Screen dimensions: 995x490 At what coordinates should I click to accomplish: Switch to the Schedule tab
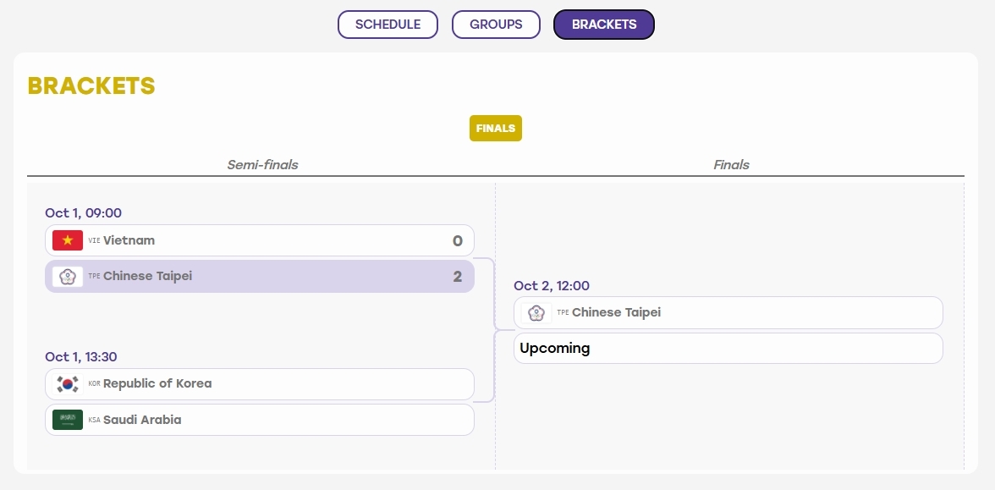[388, 24]
